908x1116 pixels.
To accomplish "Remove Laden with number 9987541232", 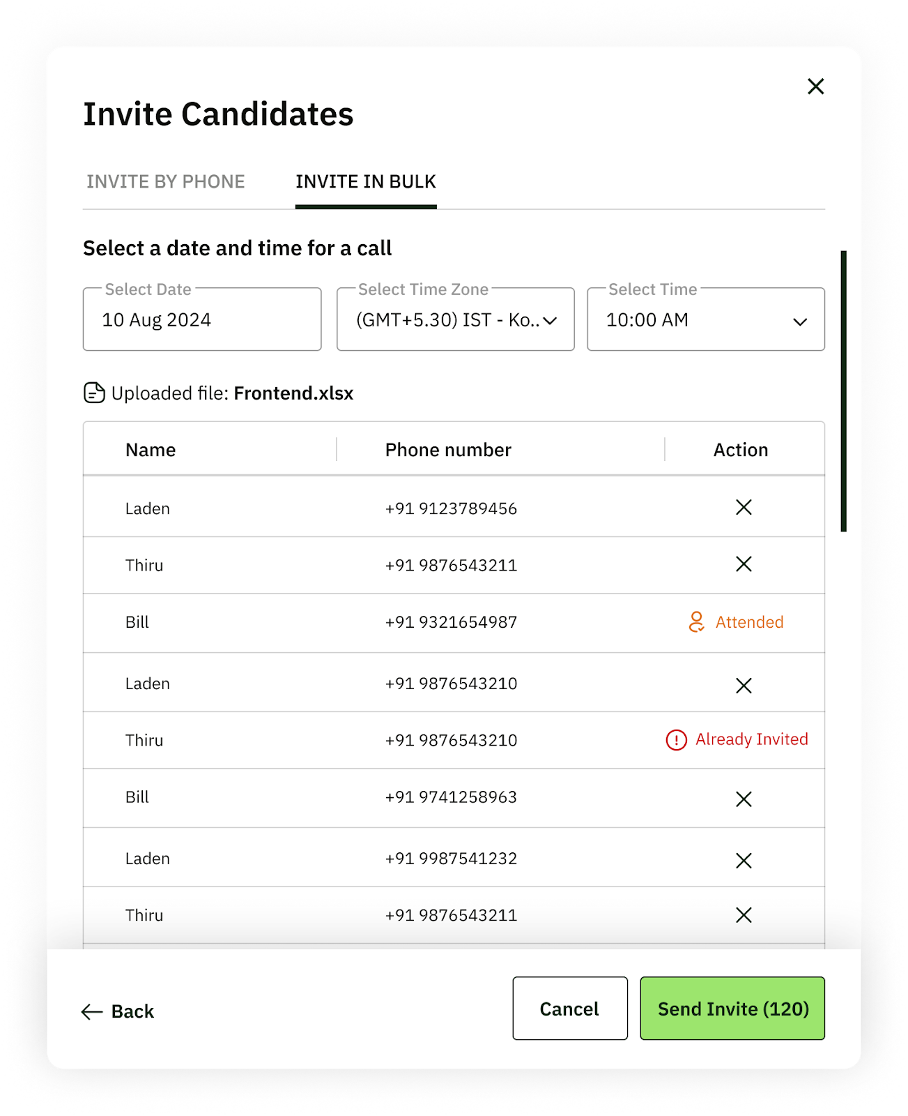I will pyautogui.click(x=744, y=861).
